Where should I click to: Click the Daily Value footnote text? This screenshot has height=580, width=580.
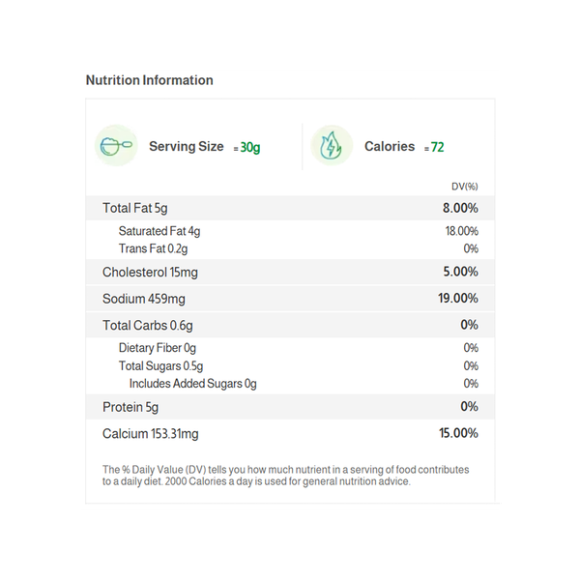click(286, 476)
